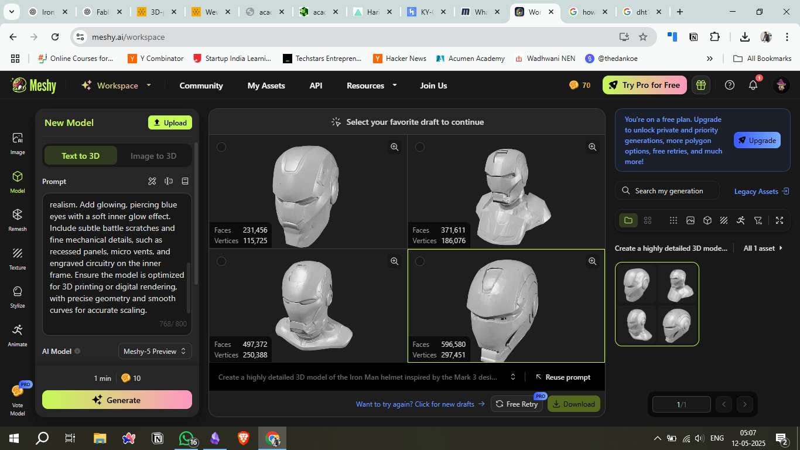Show more bookmarks with double chevron
Screen dimensions: 800x450
pos(710,59)
